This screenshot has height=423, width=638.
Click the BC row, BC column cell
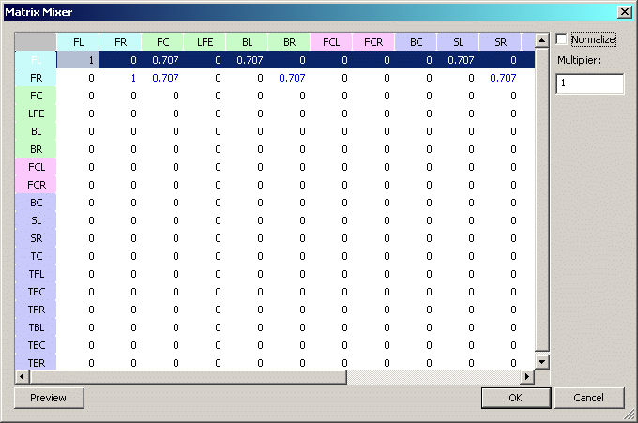click(416, 203)
